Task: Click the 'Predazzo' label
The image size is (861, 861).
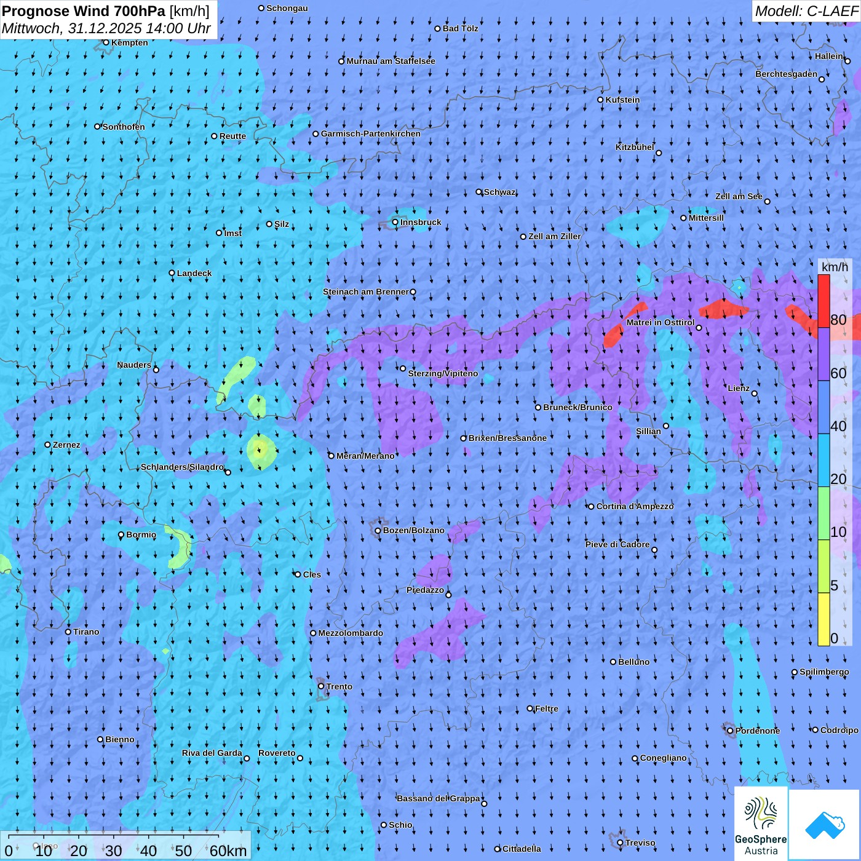Action: click(x=425, y=590)
